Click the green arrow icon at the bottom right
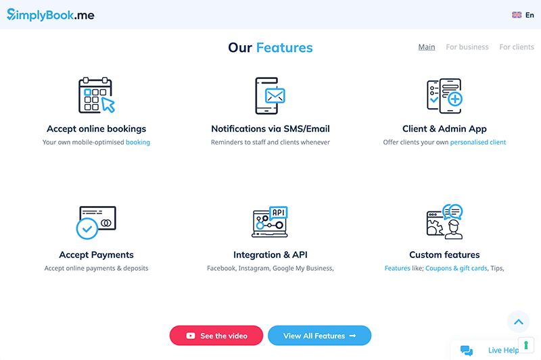Image resolution: width=541 pixels, height=360 pixels. tap(526, 344)
